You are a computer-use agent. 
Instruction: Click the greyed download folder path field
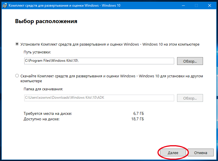click(99, 98)
